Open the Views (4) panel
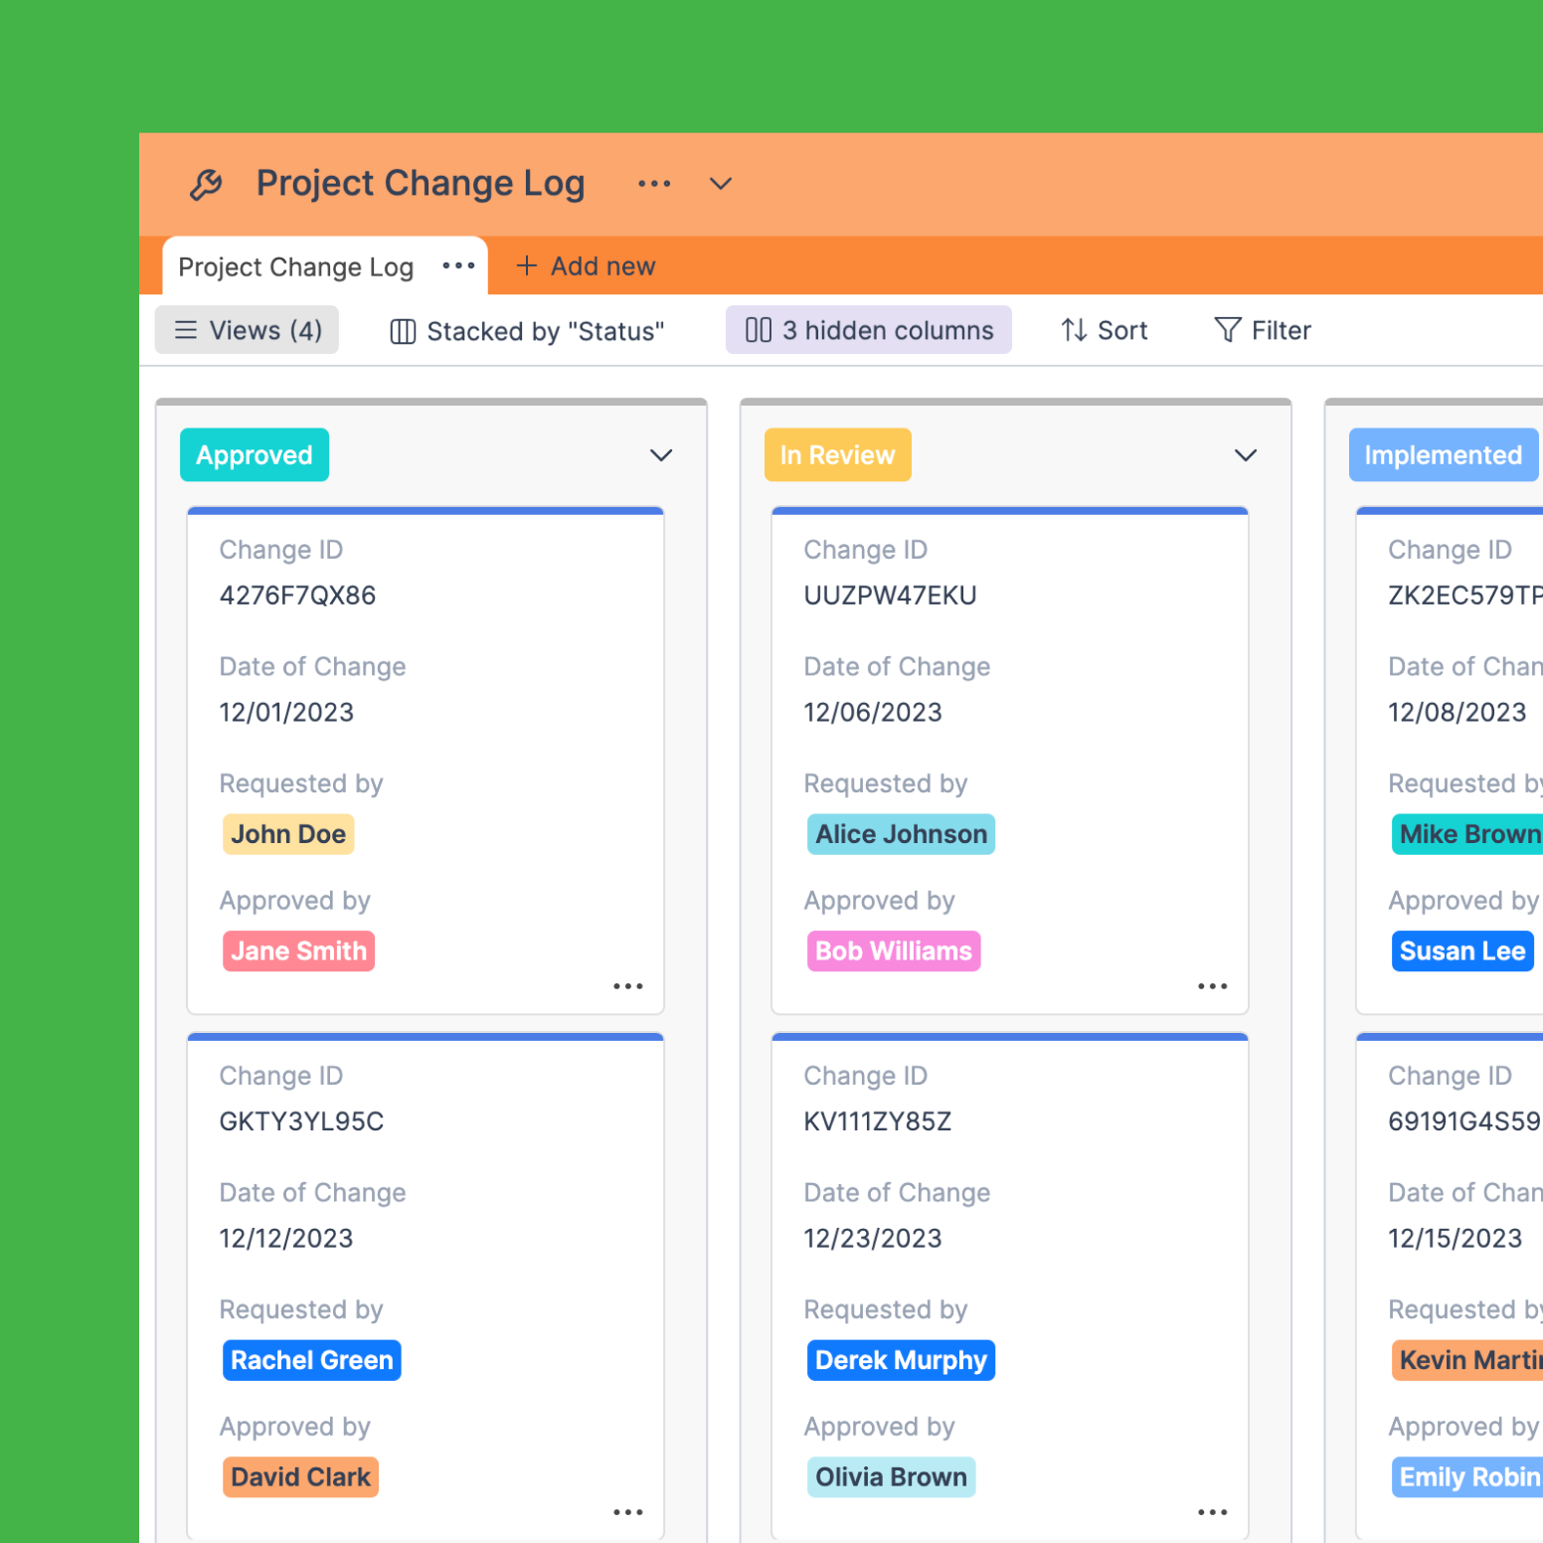This screenshot has width=1543, height=1543. (x=247, y=330)
